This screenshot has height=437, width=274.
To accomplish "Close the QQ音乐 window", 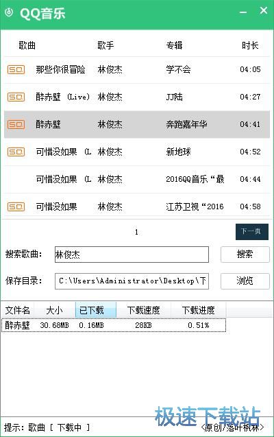I will point(264,11).
